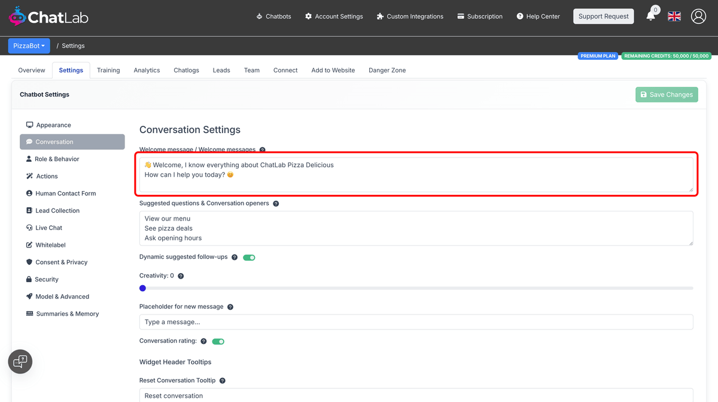Open Model & Advanced settings section
This screenshot has height=402, width=718.
coord(62,297)
